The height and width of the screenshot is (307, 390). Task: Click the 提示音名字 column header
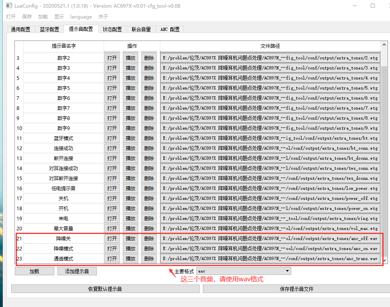coord(64,46)
